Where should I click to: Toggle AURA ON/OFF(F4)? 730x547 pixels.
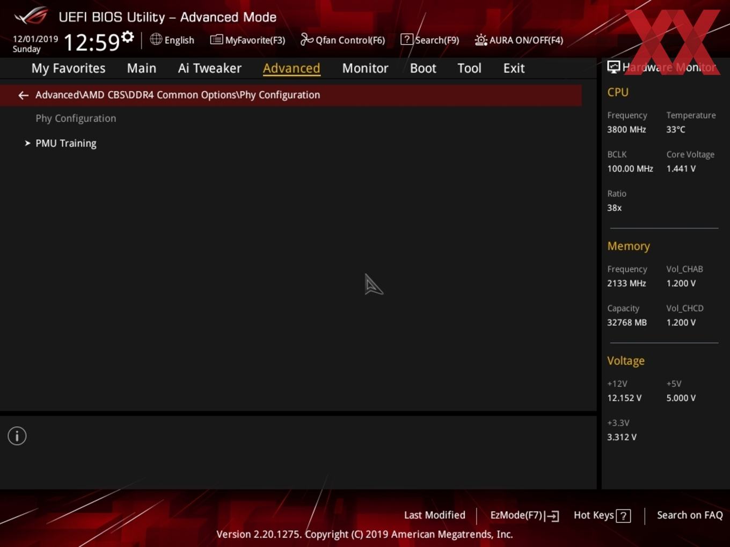(519, 40)
